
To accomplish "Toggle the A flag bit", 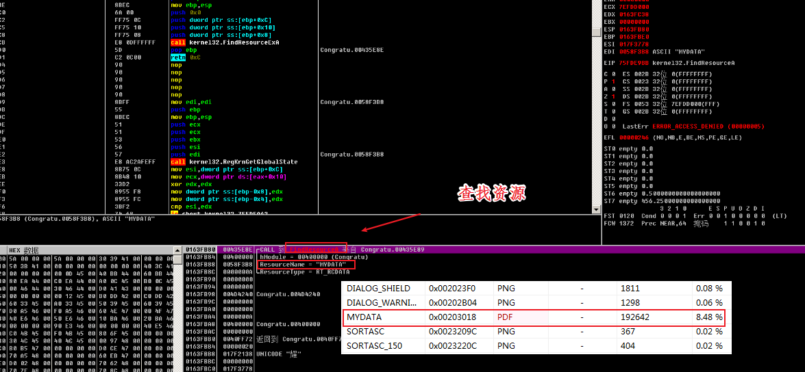I will click(614, 89).
